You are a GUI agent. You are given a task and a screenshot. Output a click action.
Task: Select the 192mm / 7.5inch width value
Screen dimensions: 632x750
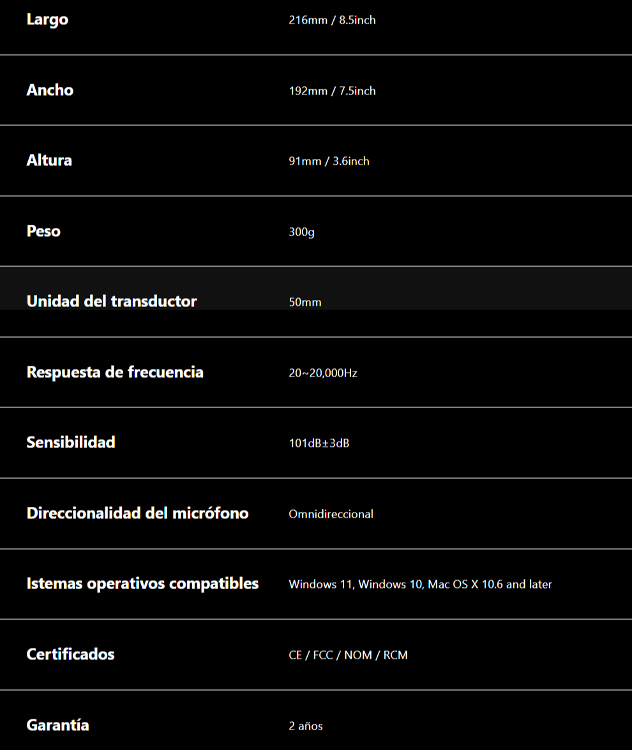332,91
